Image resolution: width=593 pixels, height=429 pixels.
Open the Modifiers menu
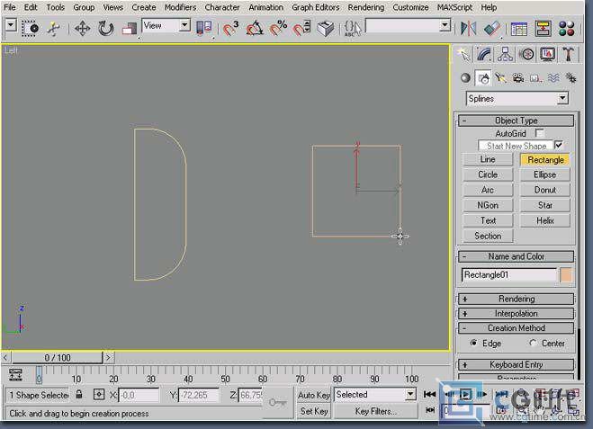pyautogui.click(x=180, y=7)
